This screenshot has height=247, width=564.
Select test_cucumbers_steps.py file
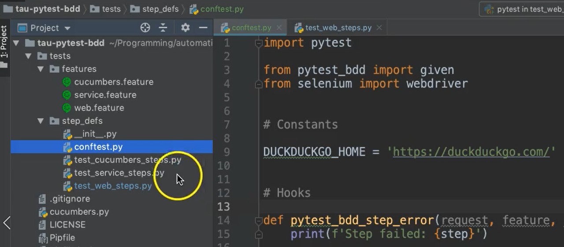[128, 160]
